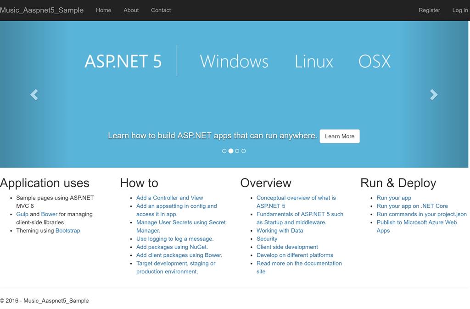Select the first carousel indicator dot

click(224, 151)
